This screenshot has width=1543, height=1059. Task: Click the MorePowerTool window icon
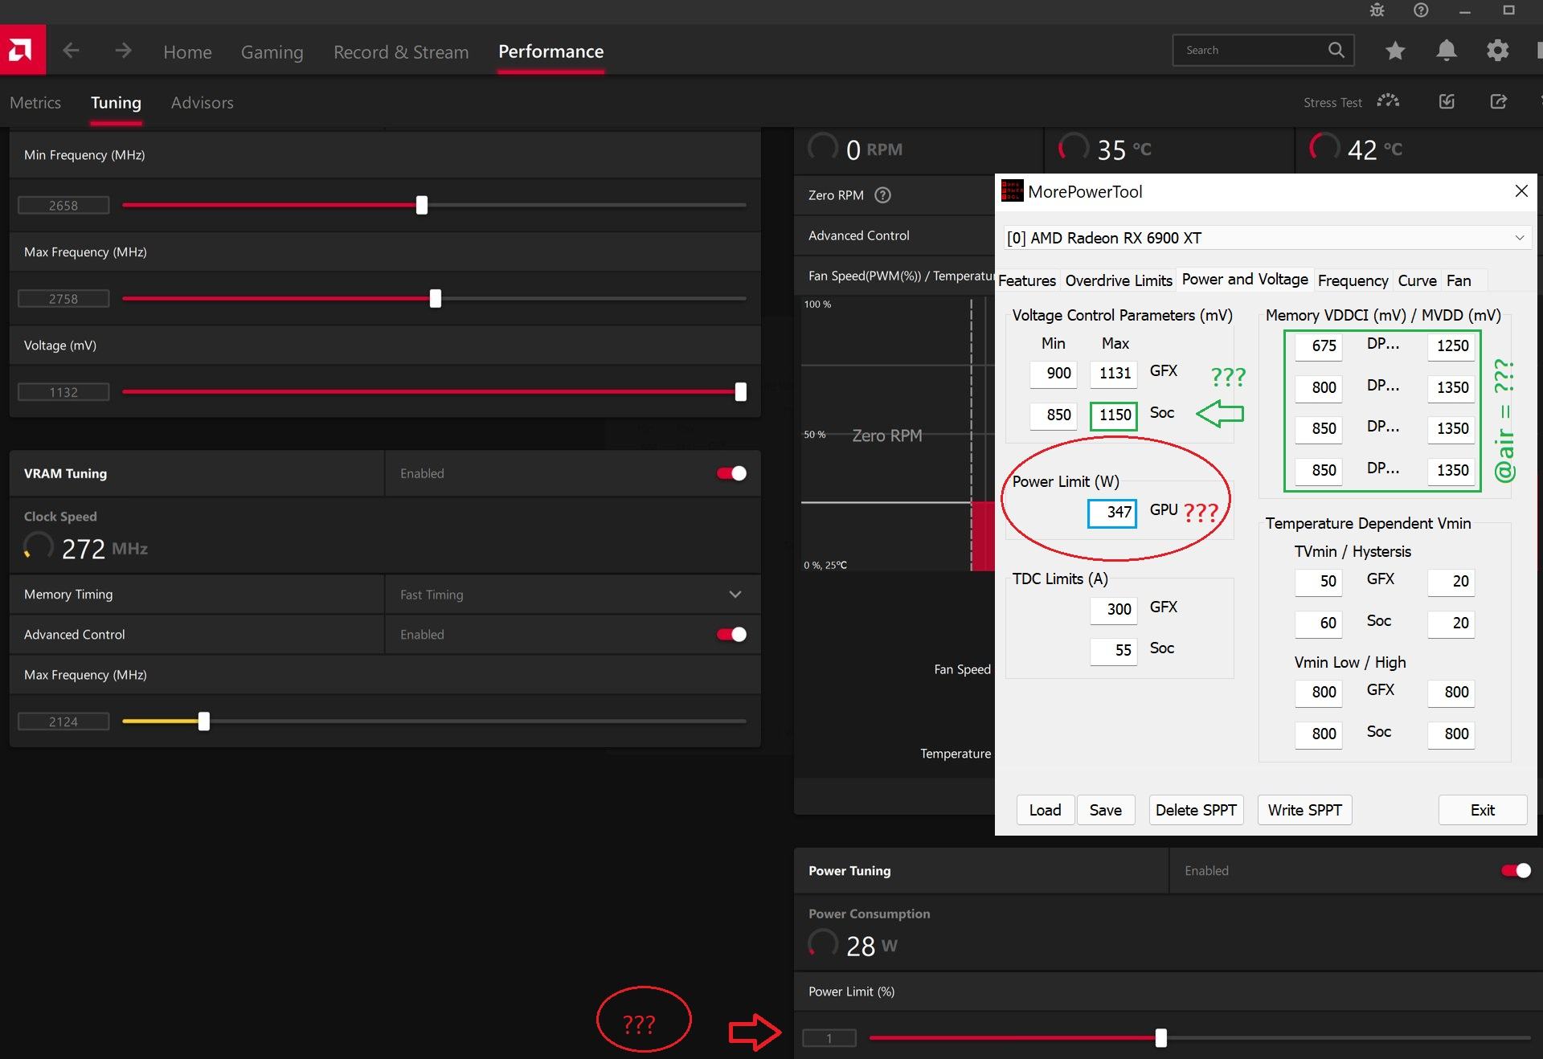[1012, 191]
